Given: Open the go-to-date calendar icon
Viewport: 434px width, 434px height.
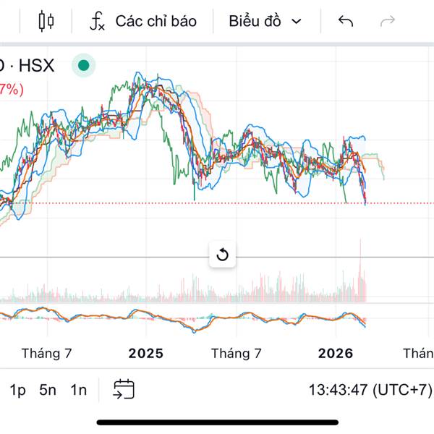Looking at the screenshot, I should pos(124,389).
